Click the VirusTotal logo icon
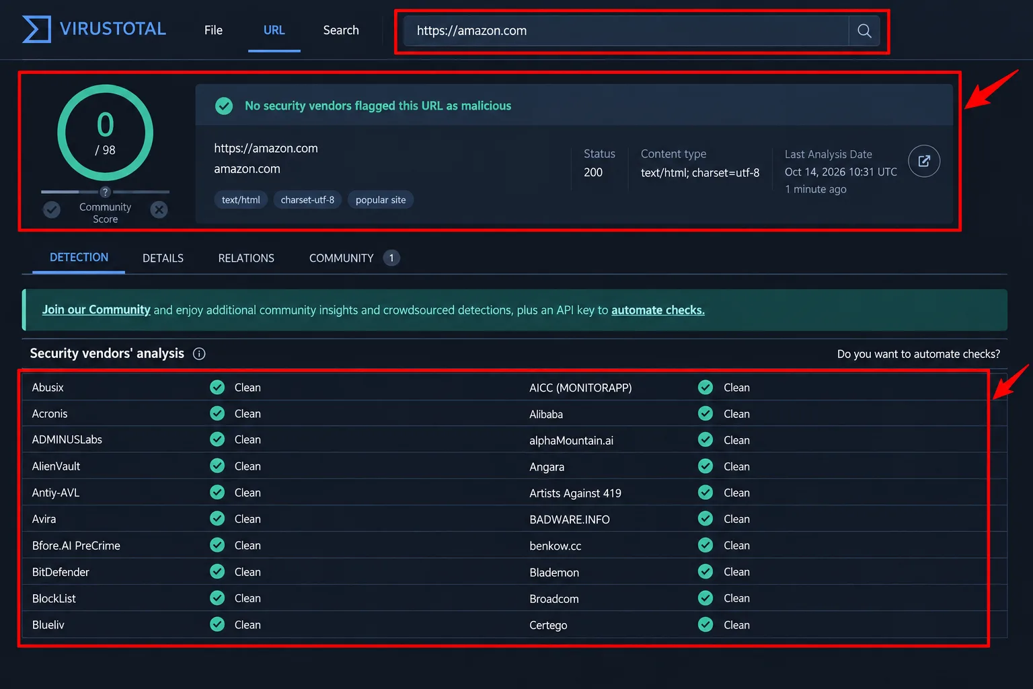1033x689 pixels. (x=36, y=30)
